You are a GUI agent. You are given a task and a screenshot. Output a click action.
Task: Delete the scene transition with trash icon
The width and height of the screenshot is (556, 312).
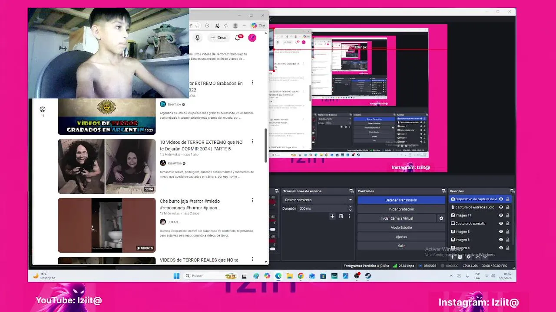pyautogui.click(x=341, y=216)
